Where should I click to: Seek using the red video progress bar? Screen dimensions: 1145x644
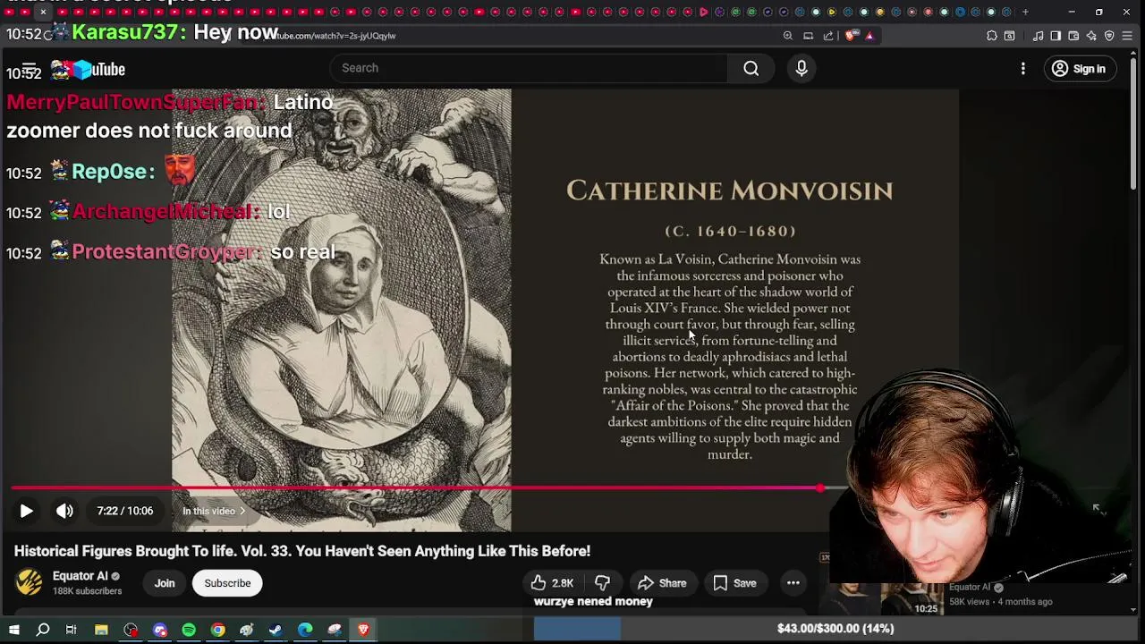tap(416, 488)
